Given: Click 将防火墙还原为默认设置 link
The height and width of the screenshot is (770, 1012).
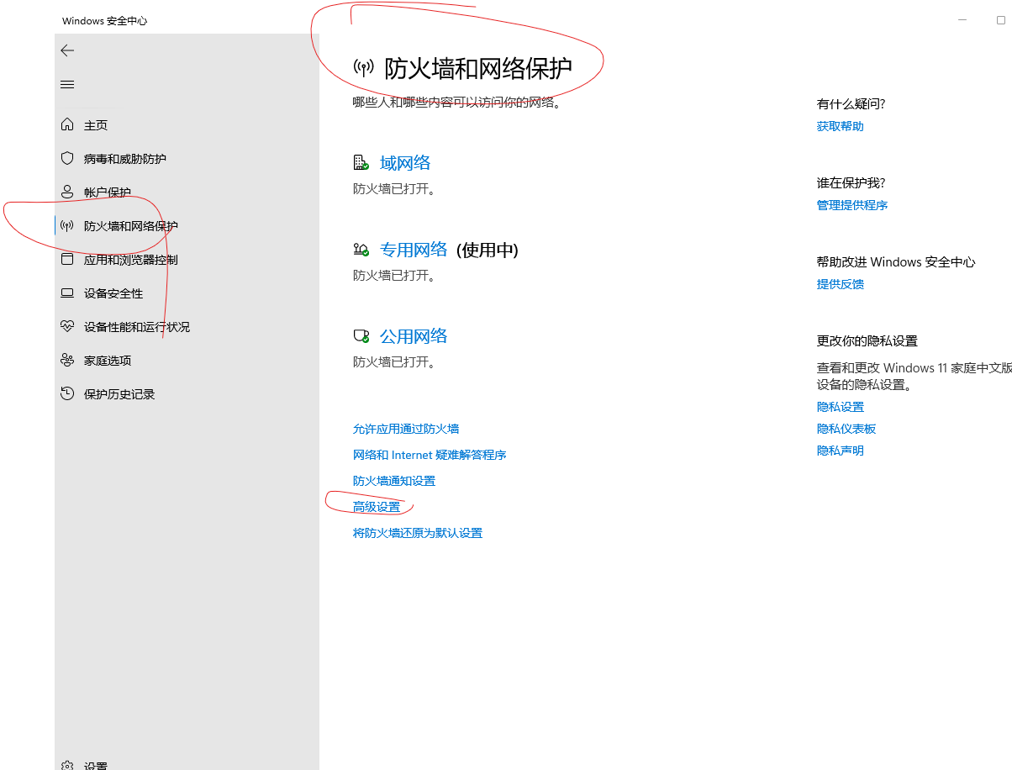Looking at the screenshot, I should pyautogui.click(x=418, y=533).
